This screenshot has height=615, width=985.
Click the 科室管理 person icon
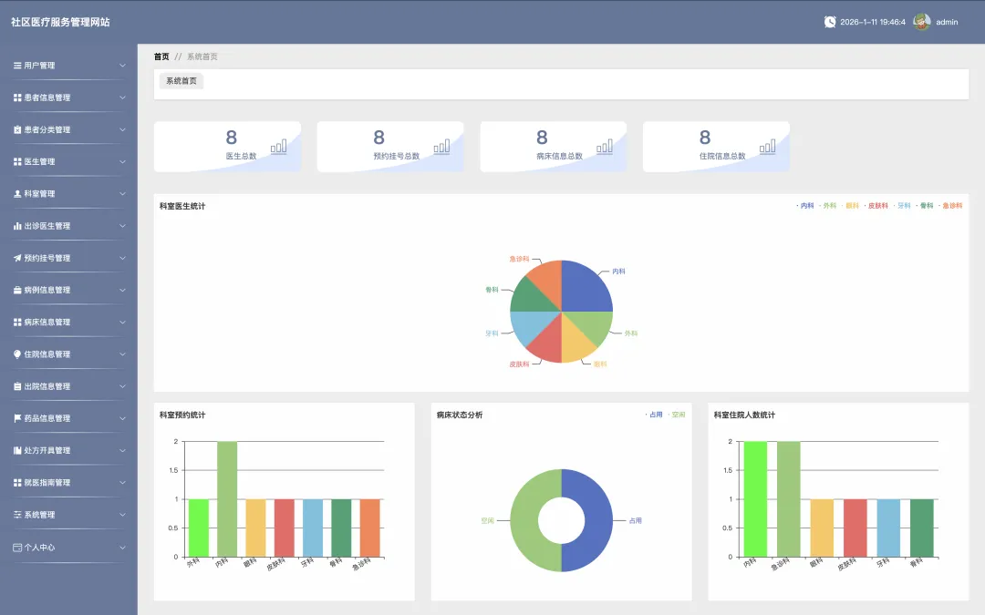click(x=17, y=193)
